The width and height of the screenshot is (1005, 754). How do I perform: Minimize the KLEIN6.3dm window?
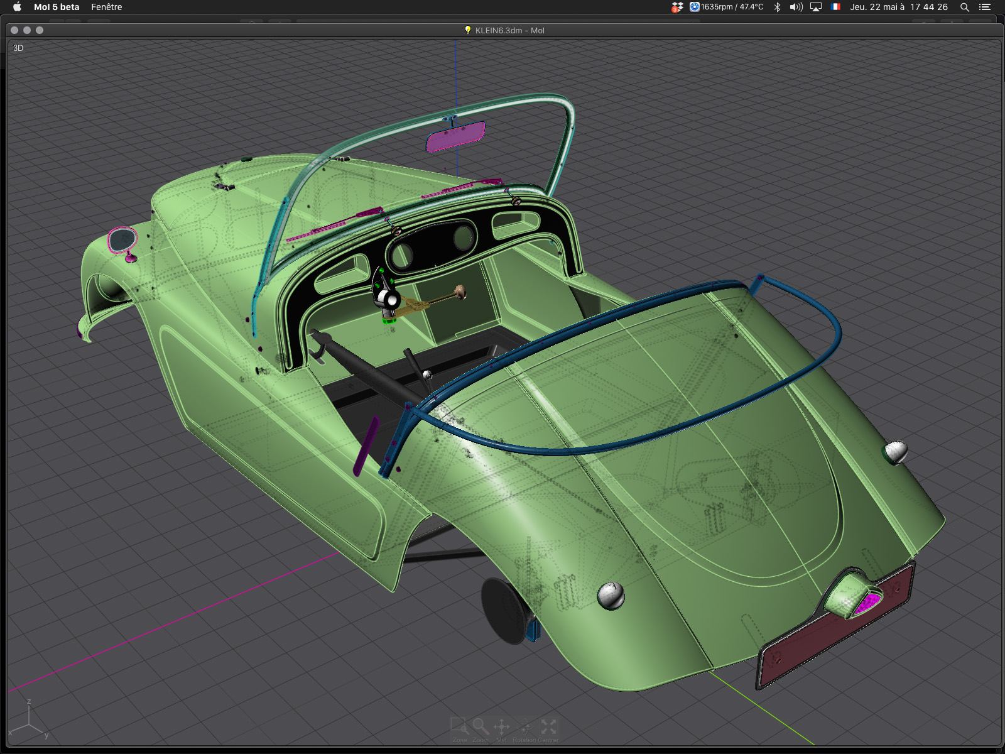(x=27, y=30)
